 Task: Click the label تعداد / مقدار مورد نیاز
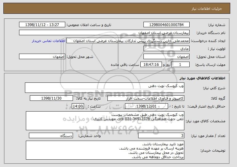[x=208, y=136]
